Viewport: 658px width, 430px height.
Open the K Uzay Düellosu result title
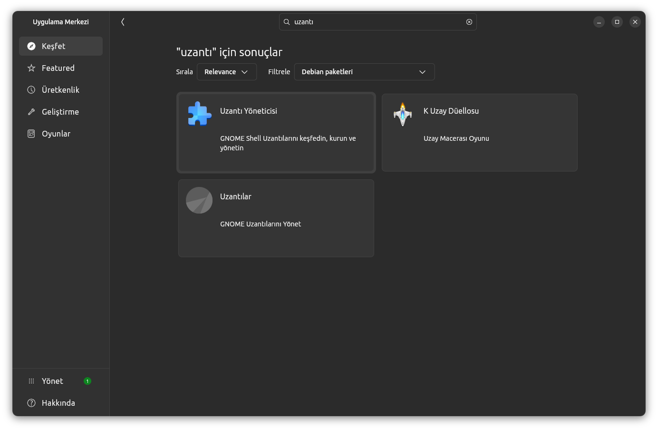[x=451, y=111]
